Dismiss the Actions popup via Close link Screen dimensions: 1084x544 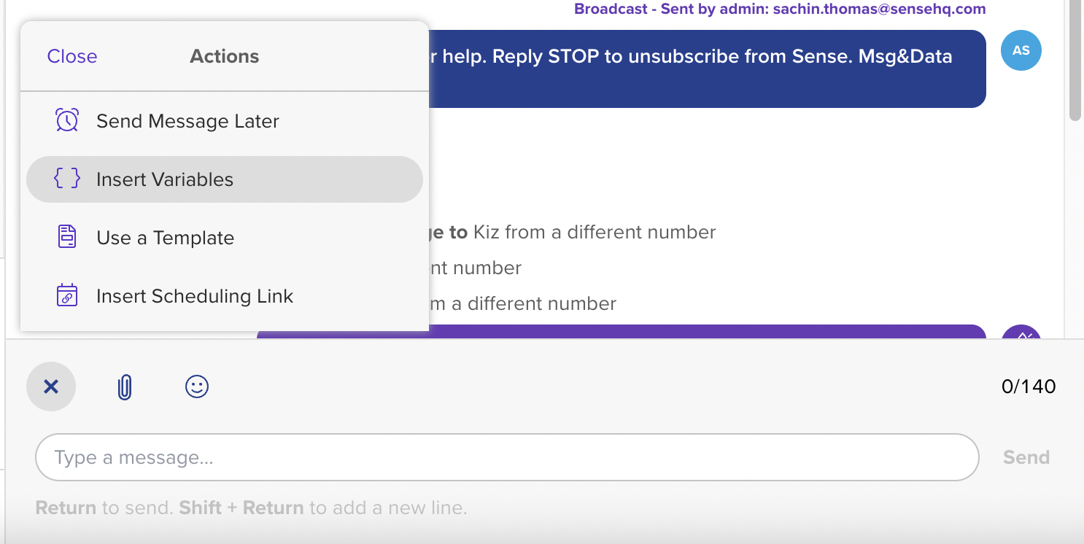pyautogui.click(x=72, y=56)
